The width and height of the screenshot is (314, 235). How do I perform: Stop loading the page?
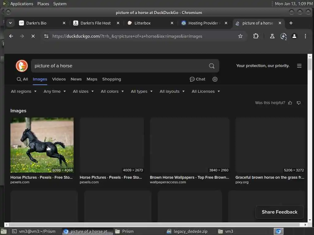33,36
